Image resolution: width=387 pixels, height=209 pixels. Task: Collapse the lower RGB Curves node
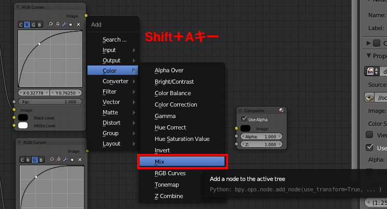(x=19, y=142)
